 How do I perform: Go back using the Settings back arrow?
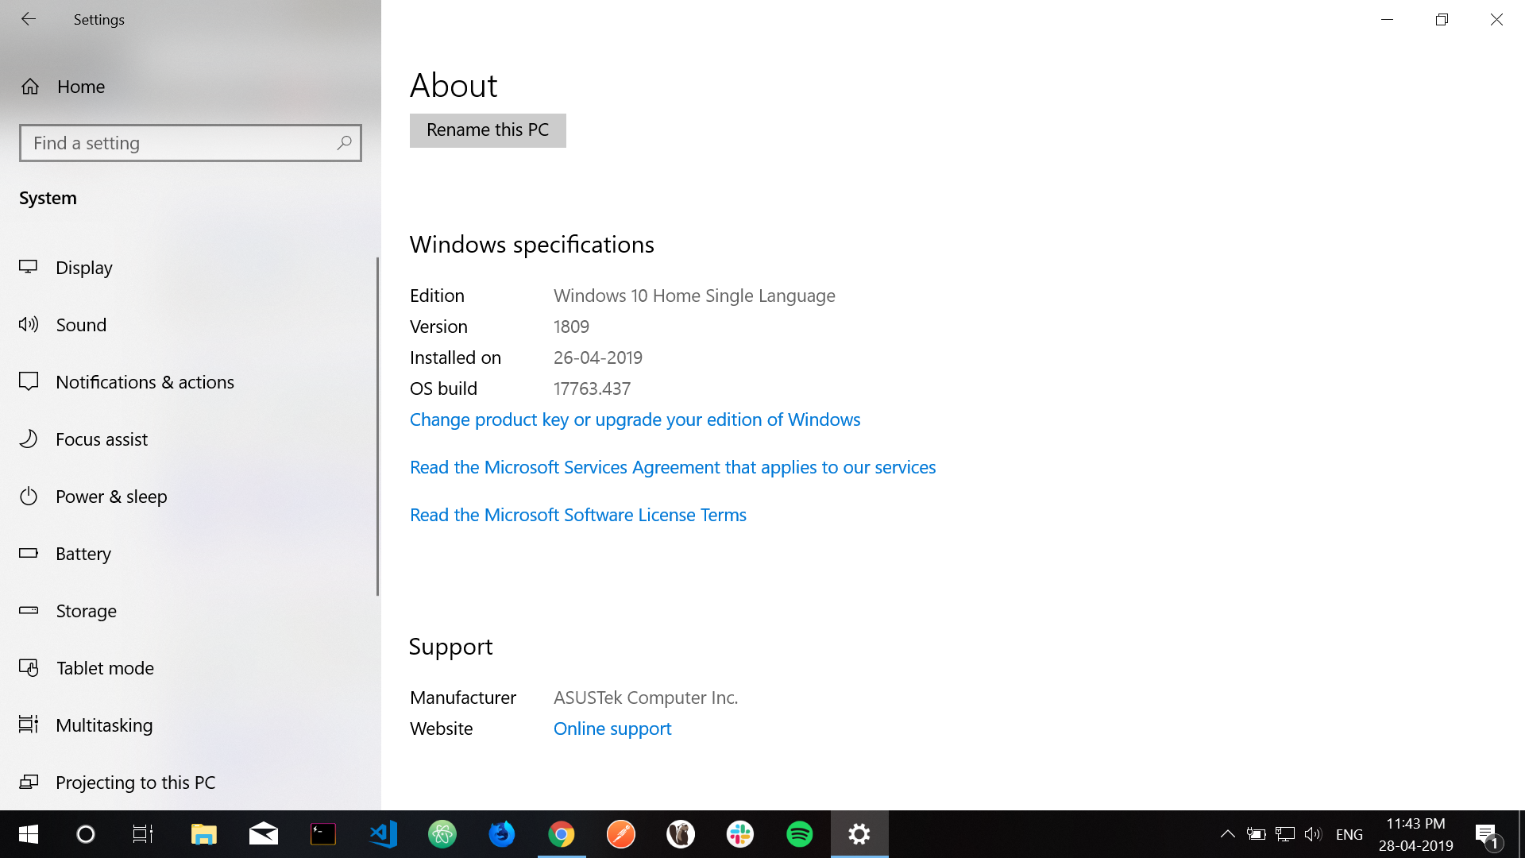pyautogui.click(x=29, y=19)
